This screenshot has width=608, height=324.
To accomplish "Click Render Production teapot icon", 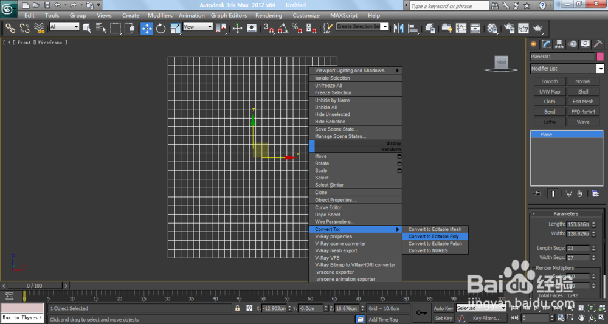I will point(538,29).
